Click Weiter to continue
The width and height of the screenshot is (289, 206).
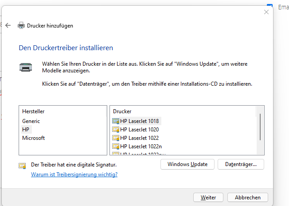(x=208, y=197)
